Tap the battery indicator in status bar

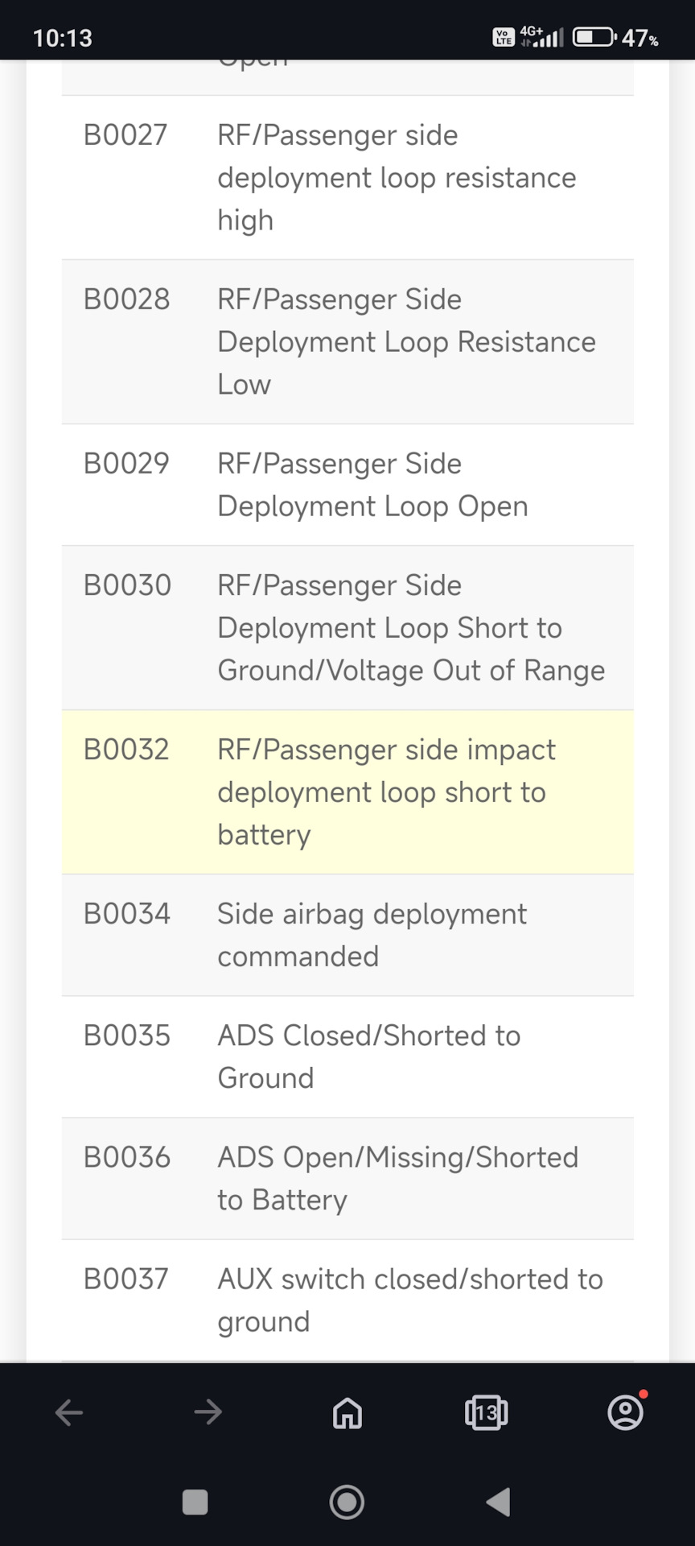tap(594, 37)
